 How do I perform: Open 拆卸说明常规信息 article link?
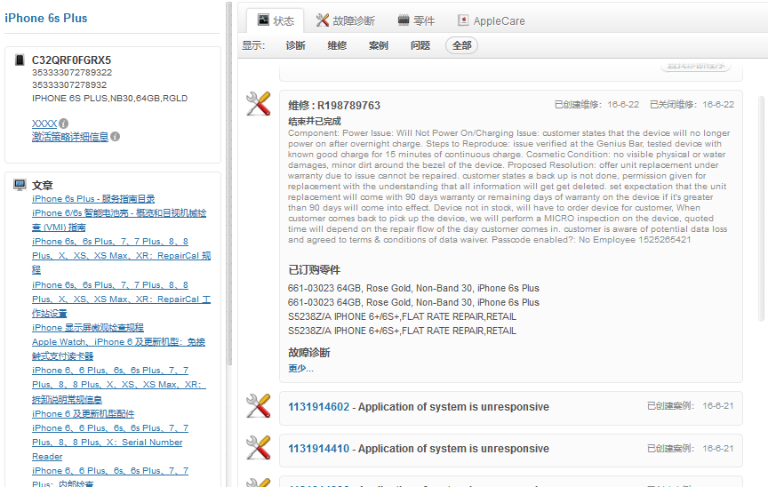(119, 385)
